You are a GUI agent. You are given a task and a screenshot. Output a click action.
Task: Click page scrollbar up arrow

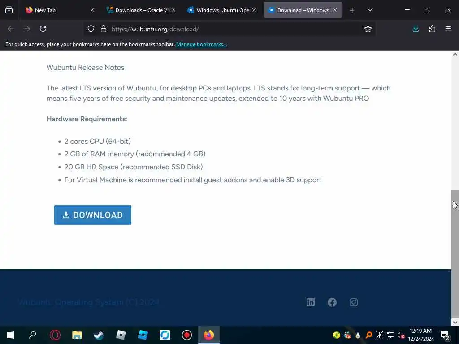click(455, 54)
